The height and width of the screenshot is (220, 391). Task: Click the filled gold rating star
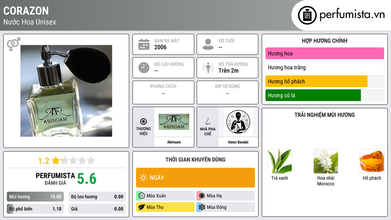coord(56,160)
